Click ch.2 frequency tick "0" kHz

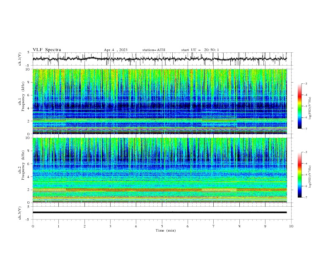(x=29, y=203)
